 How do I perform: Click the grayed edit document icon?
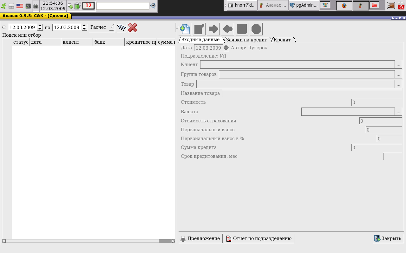coord(199,29)
